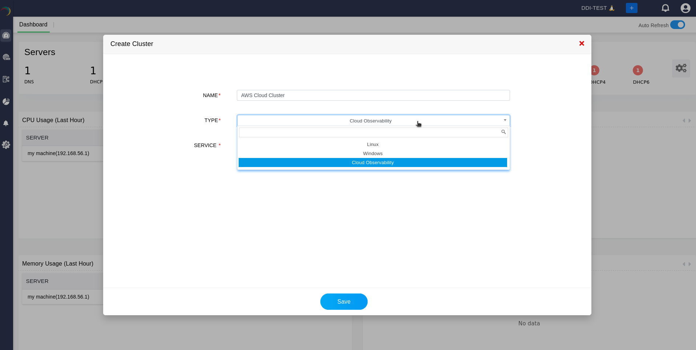Viewport: 696px width, 350px height.
Task: Click inside the NAME input field
Action: point(373,95)
